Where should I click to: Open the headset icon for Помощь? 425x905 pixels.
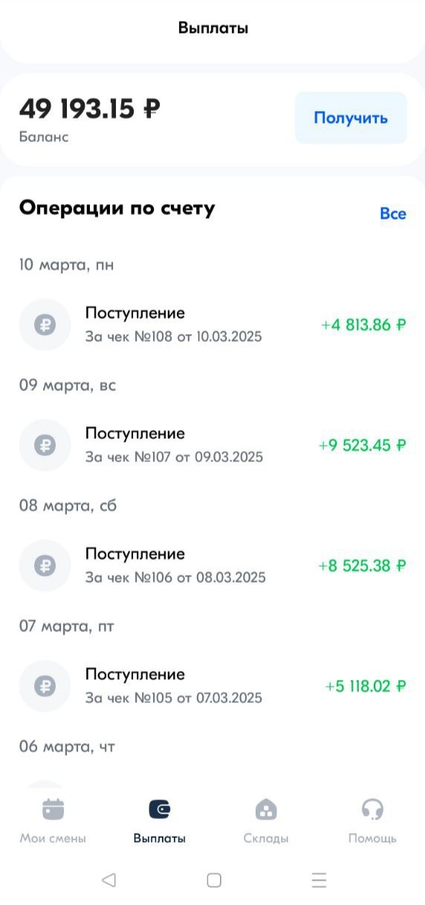pyautogui.click(x=372, y=808)
